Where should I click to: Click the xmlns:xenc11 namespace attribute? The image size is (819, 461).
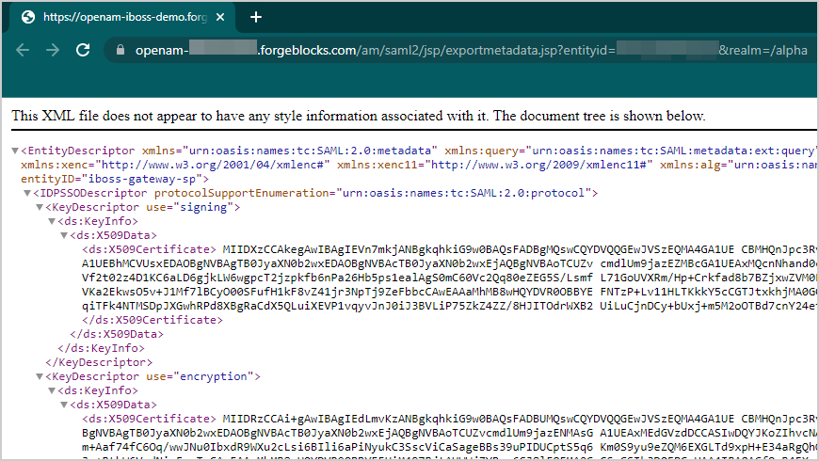[494, 165]
